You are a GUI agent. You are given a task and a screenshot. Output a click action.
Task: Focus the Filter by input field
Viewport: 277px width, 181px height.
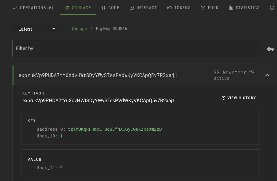(x=137, y=48)
